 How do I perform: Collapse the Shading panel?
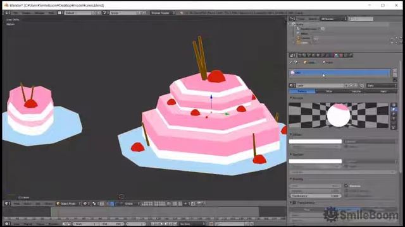point(291,179)
